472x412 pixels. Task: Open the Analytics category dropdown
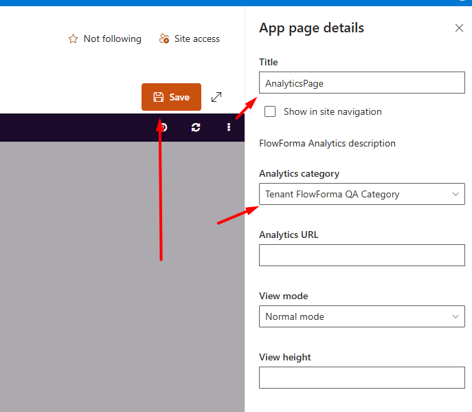[362, 194]
